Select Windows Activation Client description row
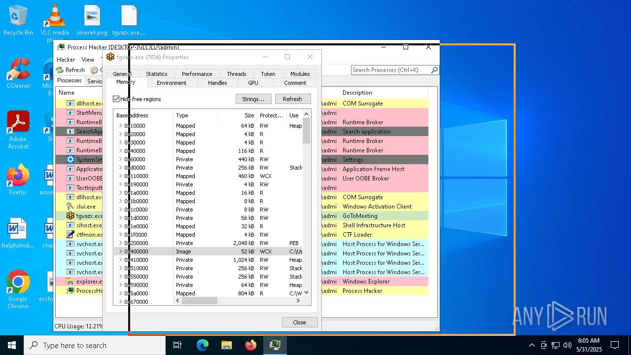The height and width of the screenshot is (355, 631). pos(384,207)
